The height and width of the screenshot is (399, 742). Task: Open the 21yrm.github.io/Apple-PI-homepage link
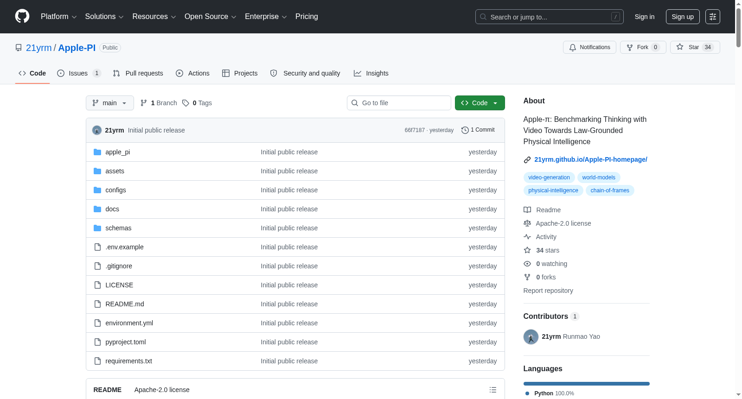[x=591, y=159]
